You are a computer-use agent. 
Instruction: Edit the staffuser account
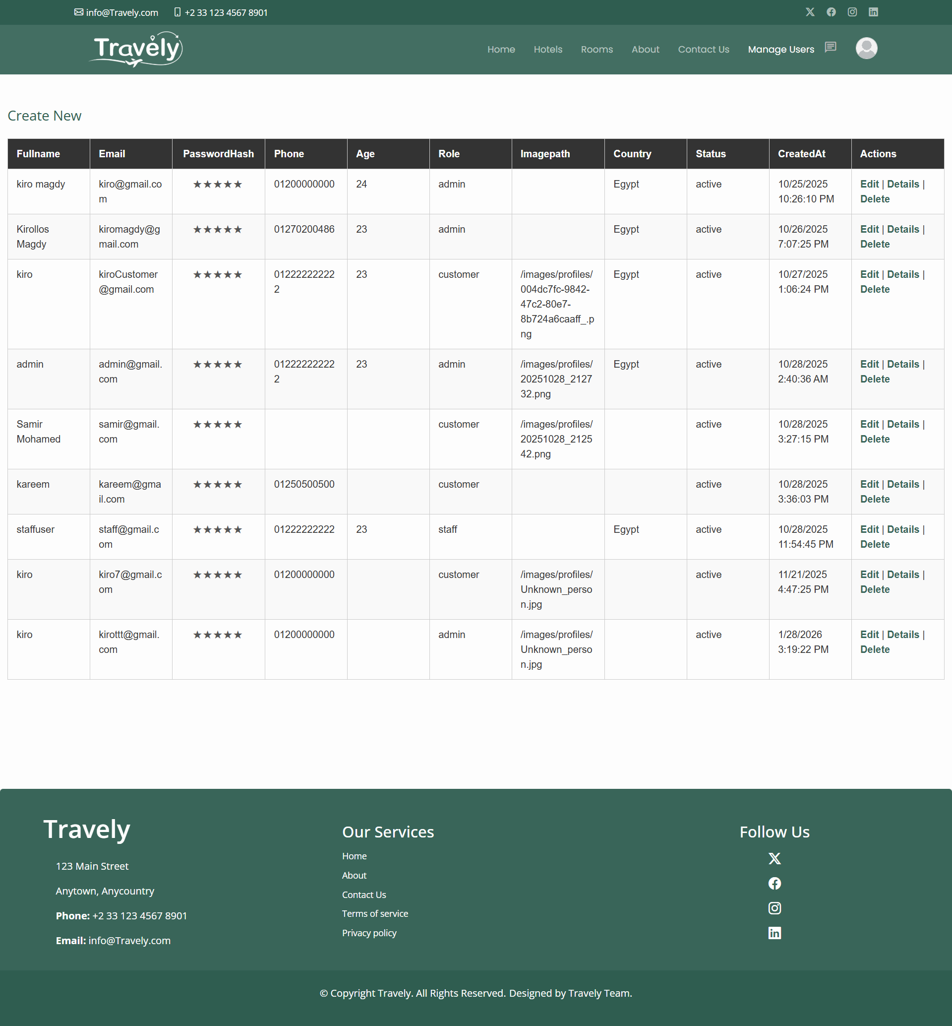pos(869,529)
